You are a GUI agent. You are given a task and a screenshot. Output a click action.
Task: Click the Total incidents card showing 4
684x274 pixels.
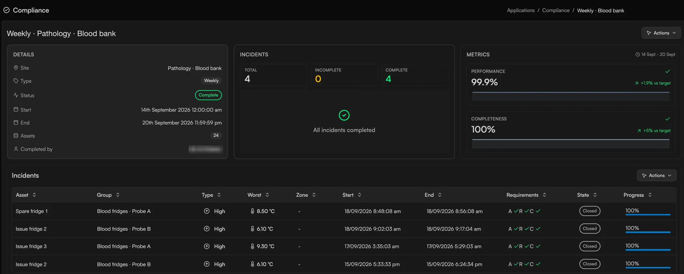point(274,75)
